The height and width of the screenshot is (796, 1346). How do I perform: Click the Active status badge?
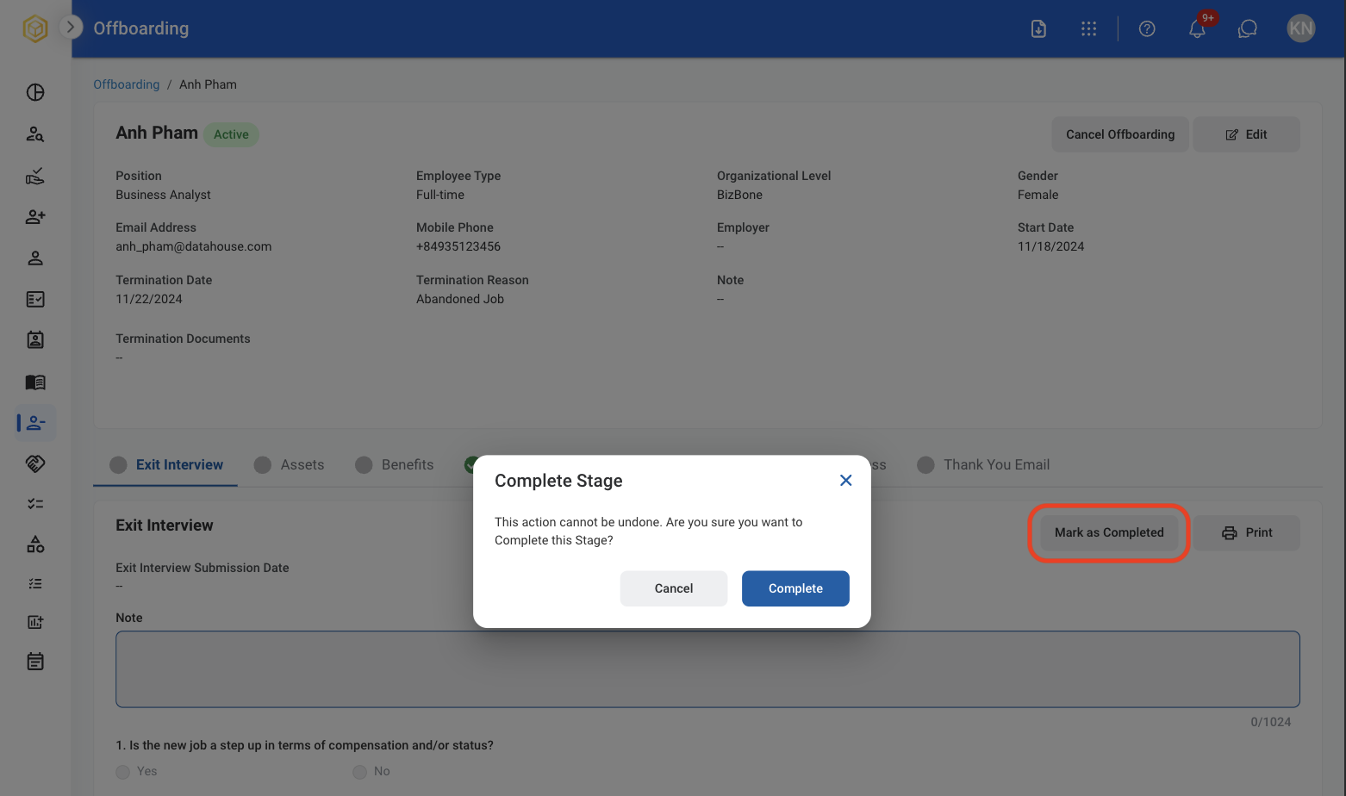click(231, 134)
